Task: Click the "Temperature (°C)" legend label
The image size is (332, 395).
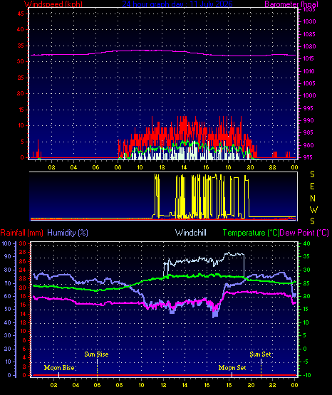Action: pyautogui.click(x=251, y=233)
